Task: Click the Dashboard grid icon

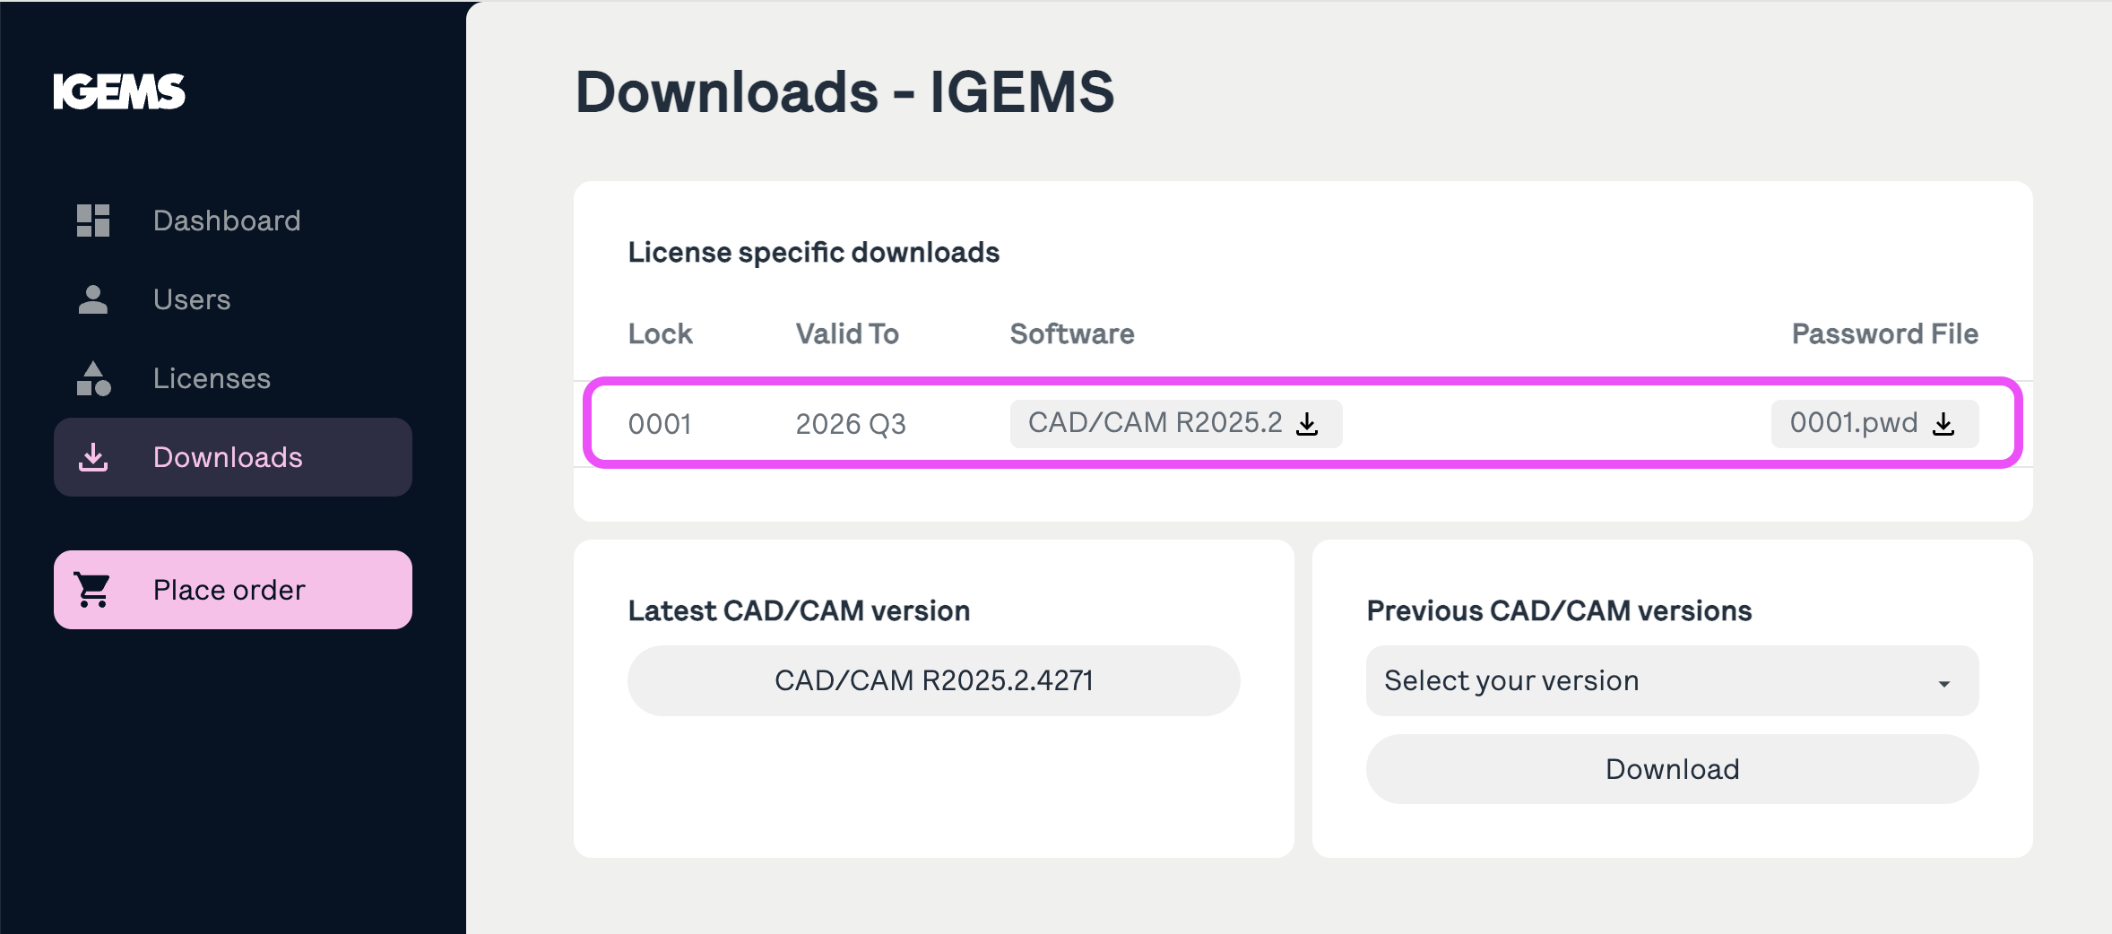Action: click(x=93, y=221)
